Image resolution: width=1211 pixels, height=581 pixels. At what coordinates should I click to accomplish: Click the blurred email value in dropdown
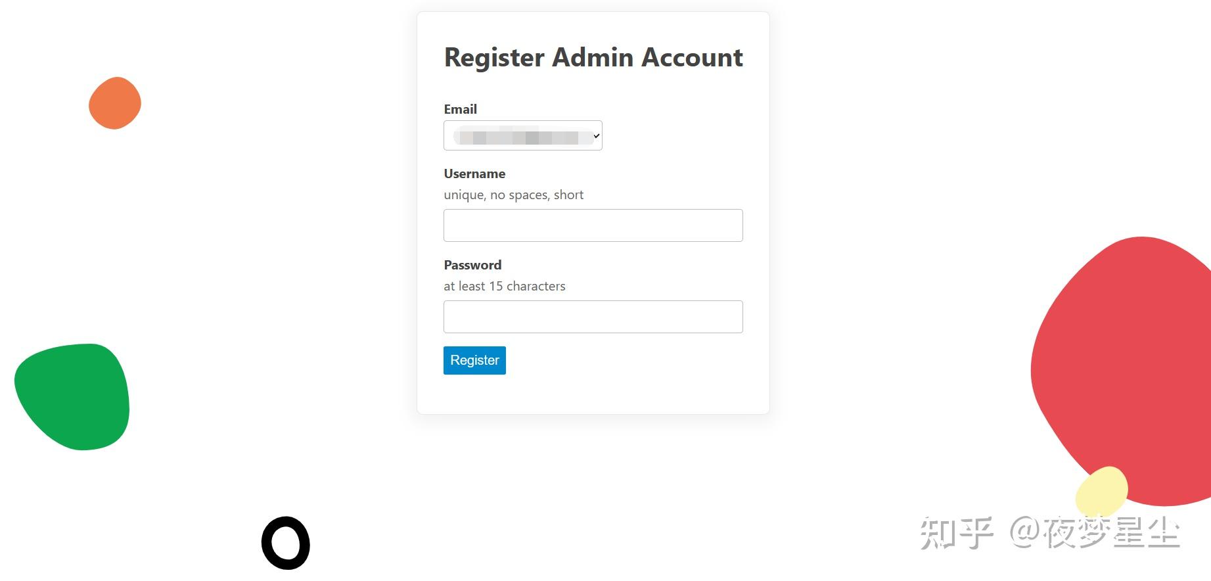click(519, 137)
